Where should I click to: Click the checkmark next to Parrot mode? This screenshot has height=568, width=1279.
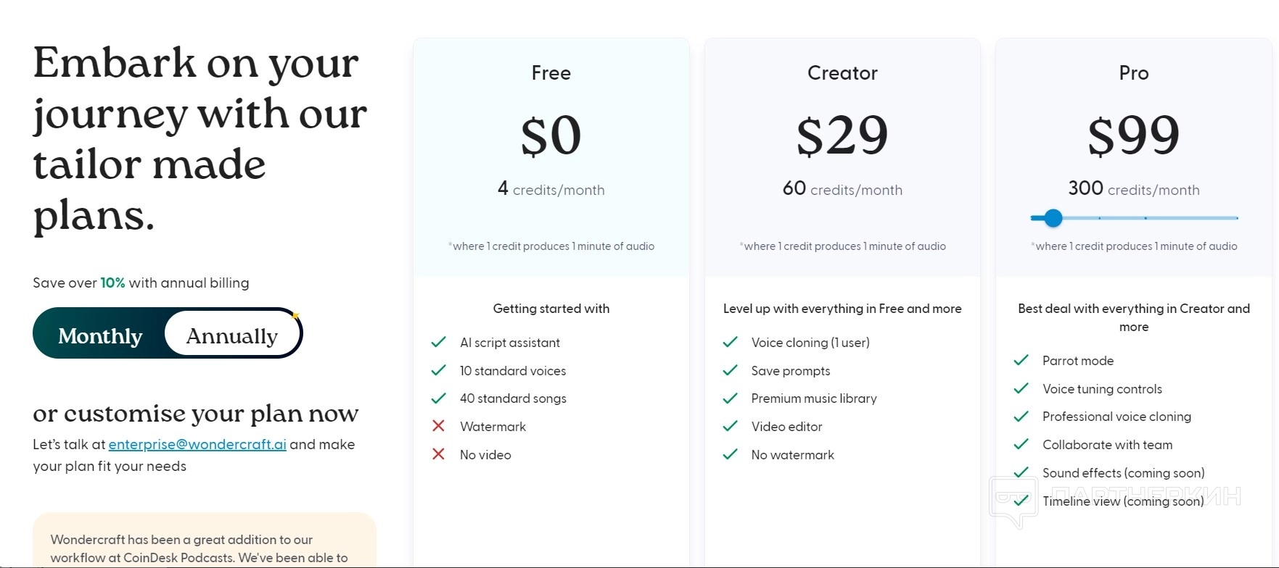point(1021,360)
